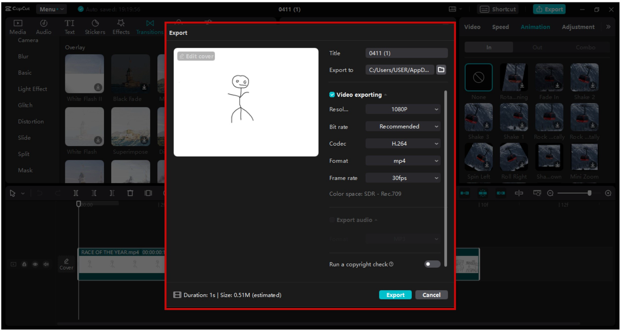This screenshot has width=621, height=330.
Task: Cancel the export dialog
Action: [431, 295]
